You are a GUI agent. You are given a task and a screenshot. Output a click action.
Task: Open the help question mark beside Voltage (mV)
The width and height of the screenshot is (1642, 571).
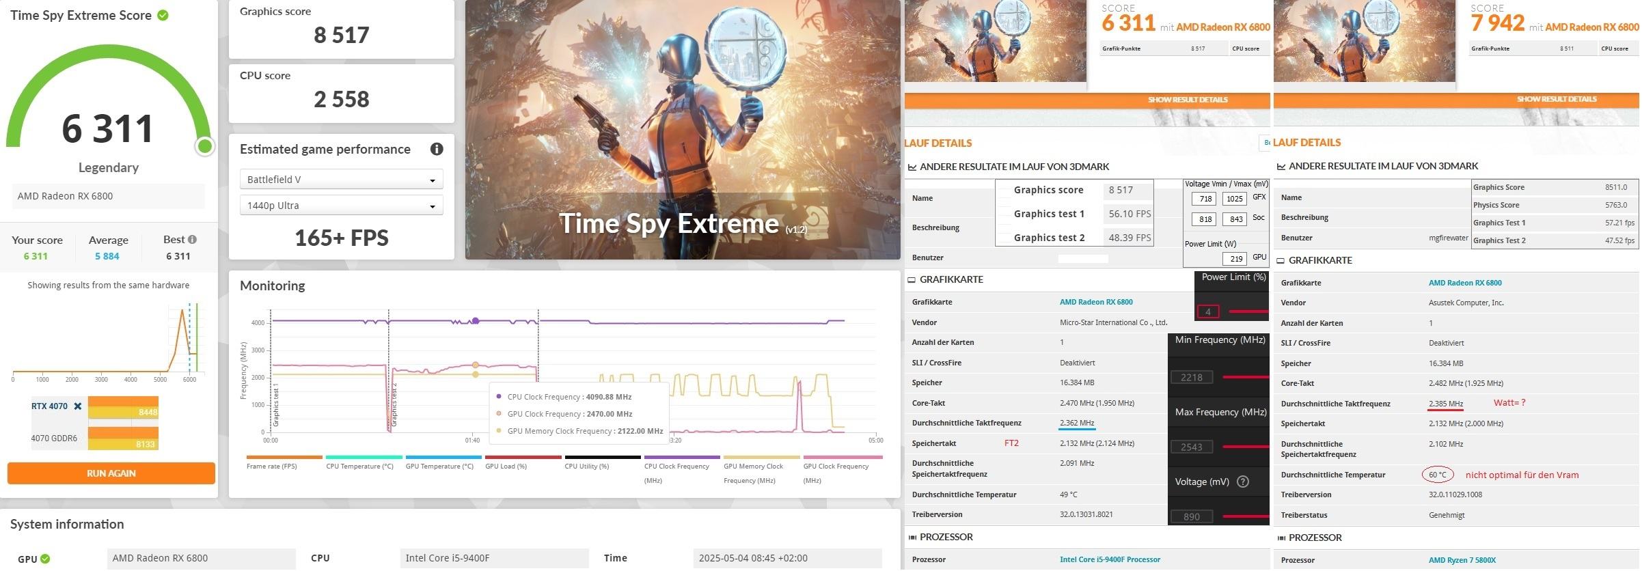[x=1243, y=482]
